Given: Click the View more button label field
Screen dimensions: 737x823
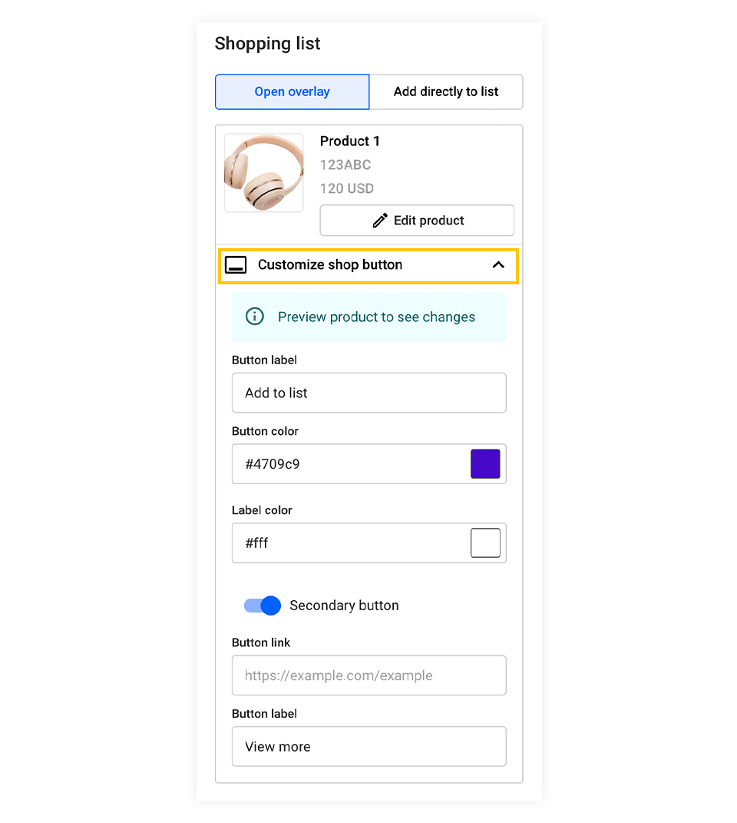Looking at the screenshot, I should (x=368, y=746).
